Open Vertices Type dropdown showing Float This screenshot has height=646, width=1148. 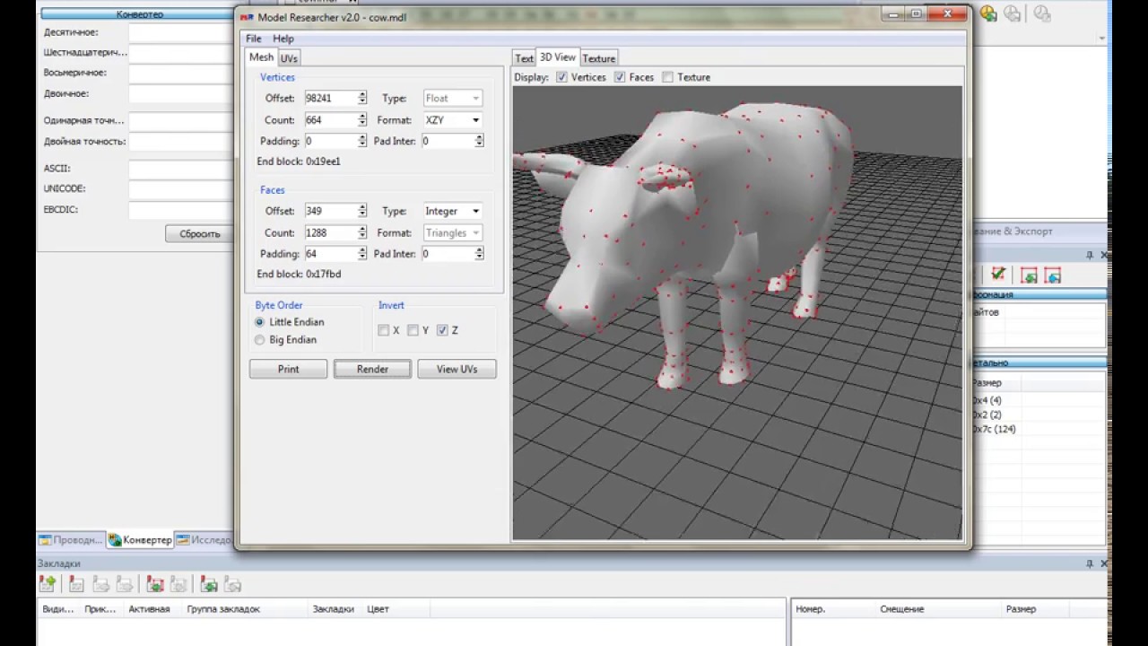(452, 99)
